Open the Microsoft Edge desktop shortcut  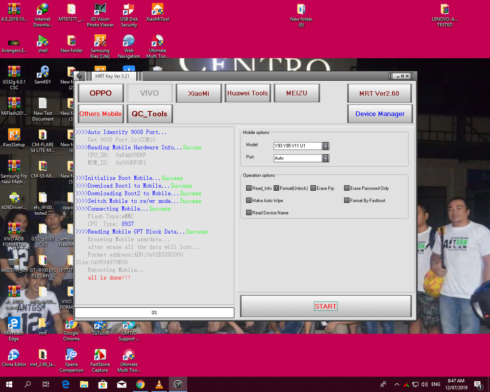(14, 329)
